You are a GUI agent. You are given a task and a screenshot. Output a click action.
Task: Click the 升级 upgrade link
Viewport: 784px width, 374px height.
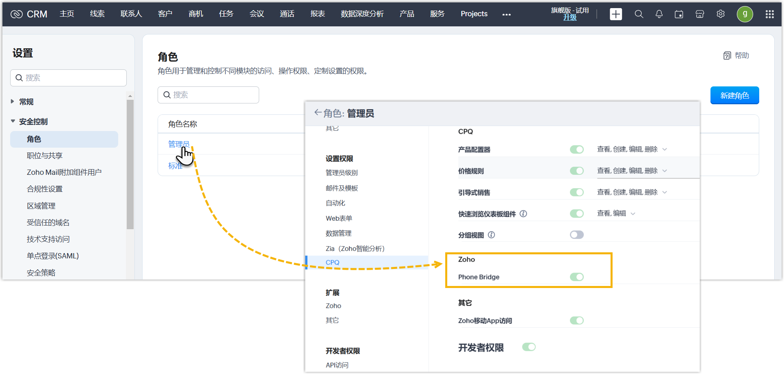570,17
